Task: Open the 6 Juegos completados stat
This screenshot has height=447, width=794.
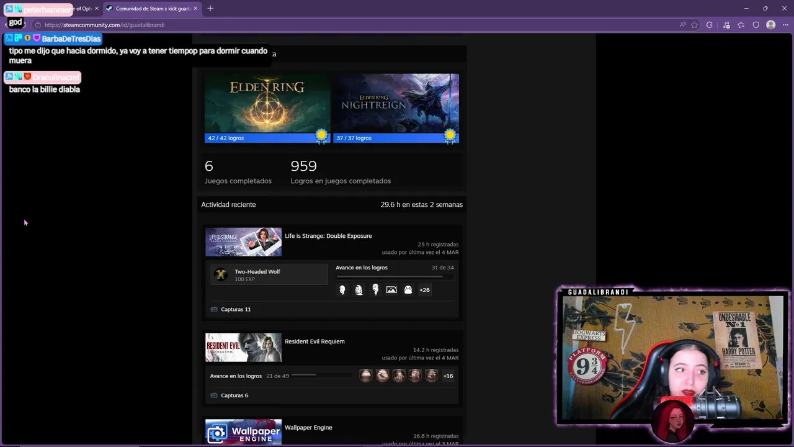Action: pos(238,172)
